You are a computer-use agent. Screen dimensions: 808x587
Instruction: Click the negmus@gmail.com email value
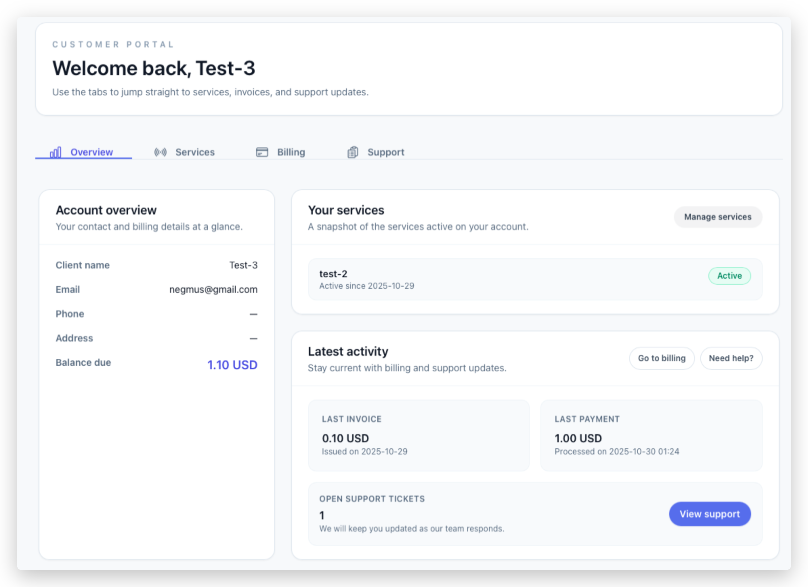click(x=213, y=289)
